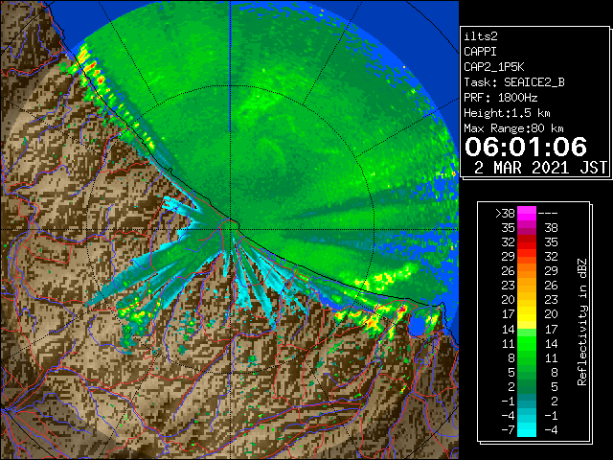The height and width of the screenshot is (460, 613).
Task: Click the 'Task: SEAICE2_B' line
Action: (x=514, y=82)
